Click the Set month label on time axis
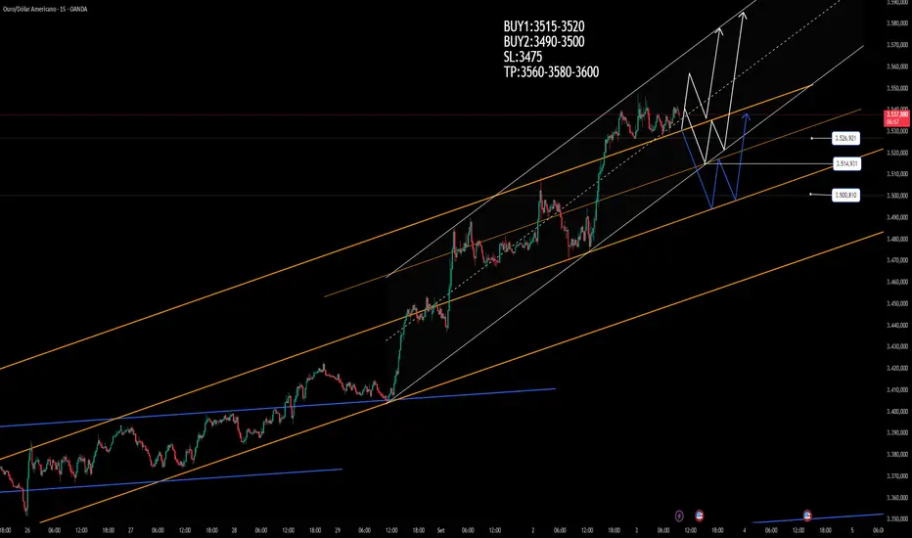Image resolution: width=912 pixels, height=538 pixels. coord(441,530)
